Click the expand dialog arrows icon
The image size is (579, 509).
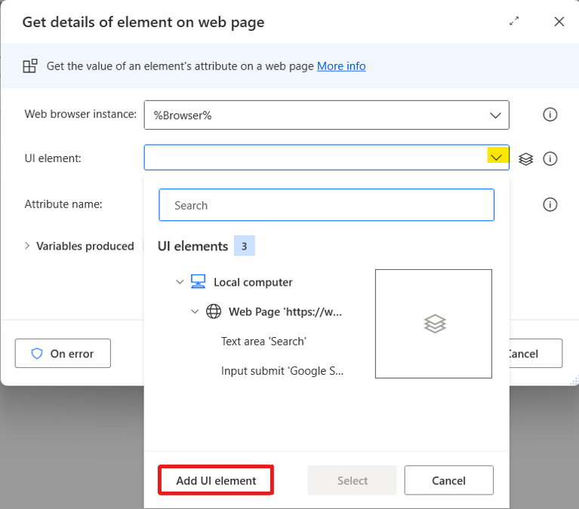coord(514,21)
